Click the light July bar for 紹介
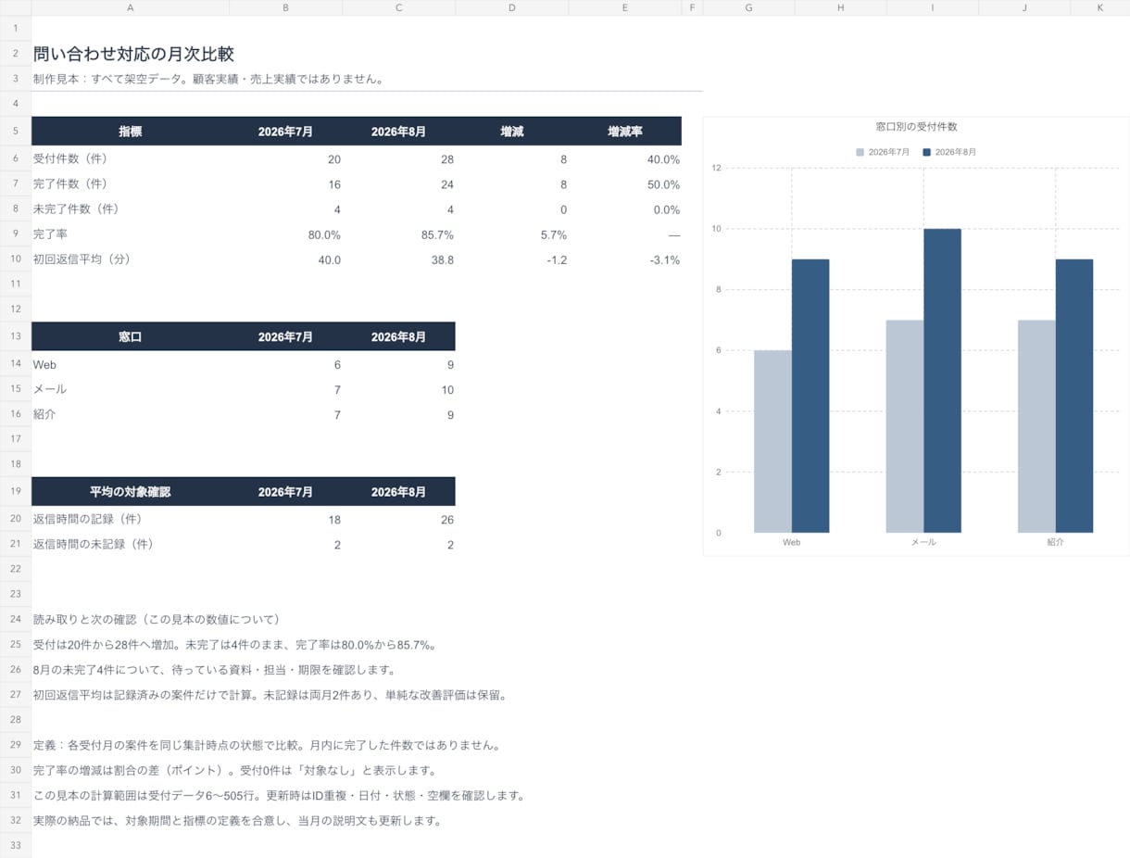Viewport: 1130px width, 858px height. click(x=1036, y=426)
